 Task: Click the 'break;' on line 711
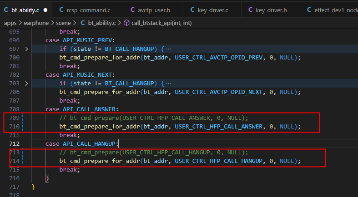[x=70, y=135]
